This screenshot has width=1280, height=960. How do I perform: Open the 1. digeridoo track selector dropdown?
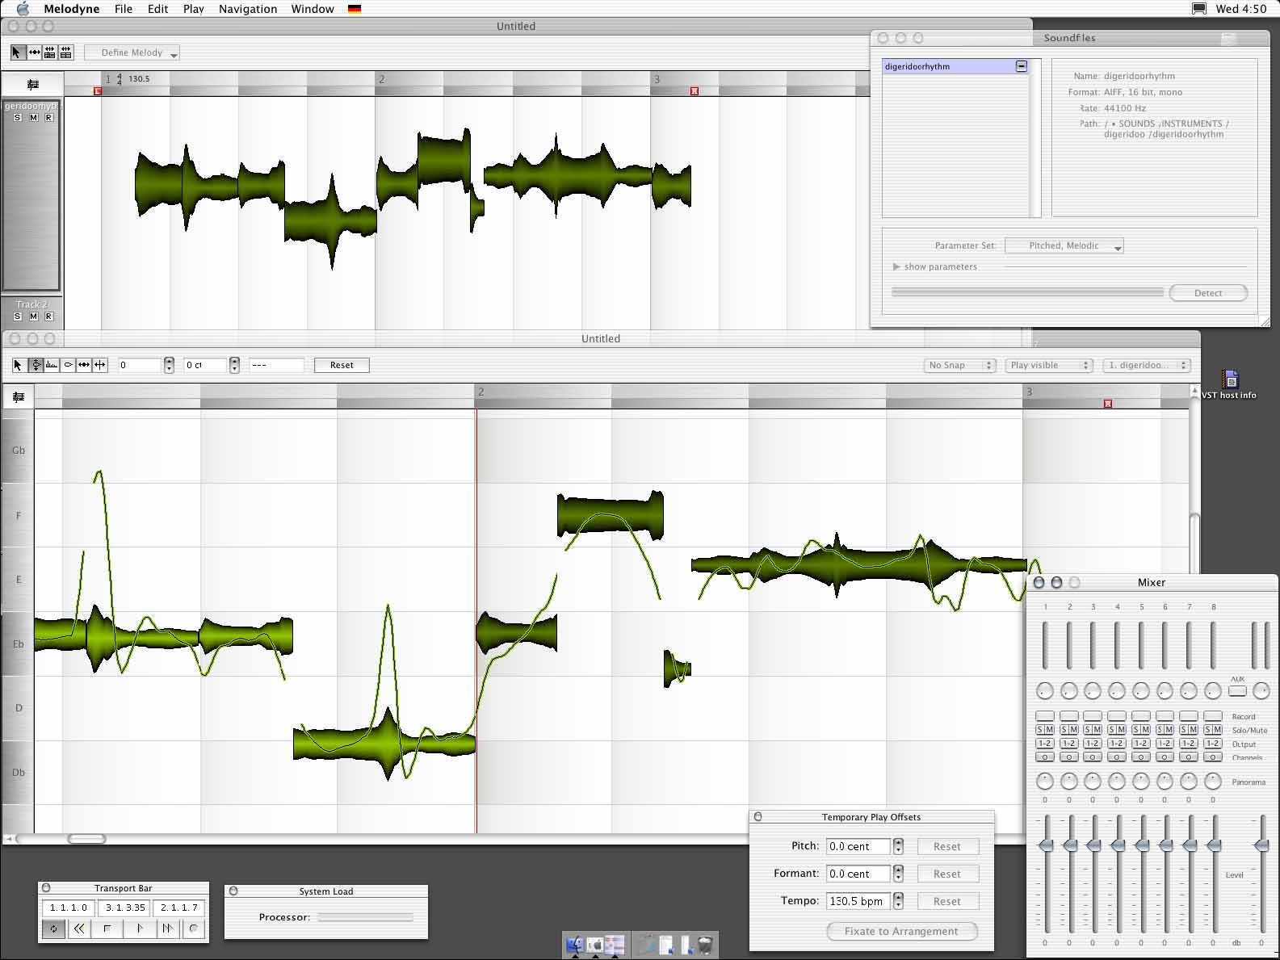click(x=1148, y=365)
